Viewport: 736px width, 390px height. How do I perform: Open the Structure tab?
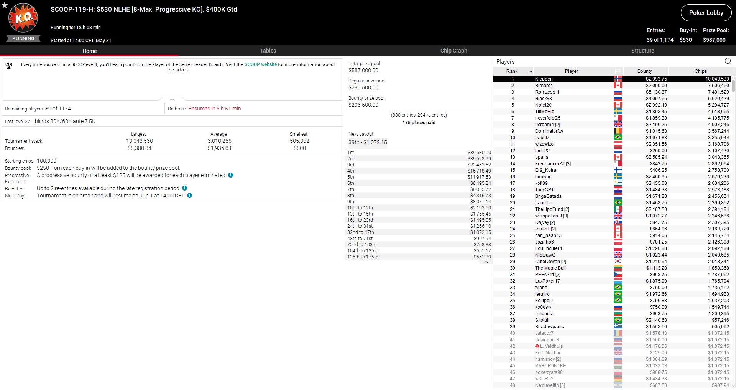click(x=642, y=51)
